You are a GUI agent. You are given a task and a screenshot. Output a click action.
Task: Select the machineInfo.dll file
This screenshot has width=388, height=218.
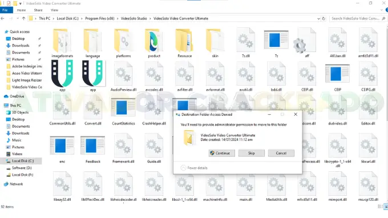tap(215, 187)
